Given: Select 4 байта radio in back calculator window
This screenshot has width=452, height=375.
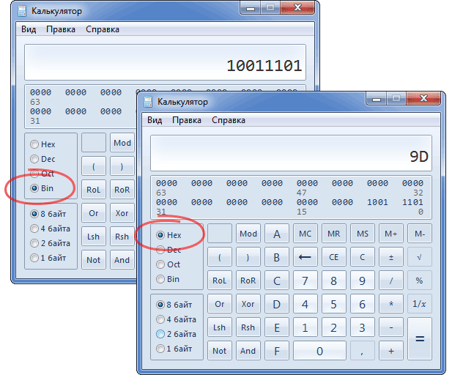Looking at the screenshot, I should coord(50,229).
